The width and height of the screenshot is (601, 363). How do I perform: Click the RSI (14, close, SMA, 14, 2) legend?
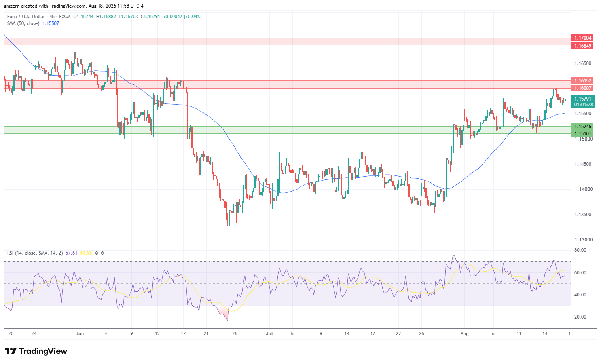(35, 253)
